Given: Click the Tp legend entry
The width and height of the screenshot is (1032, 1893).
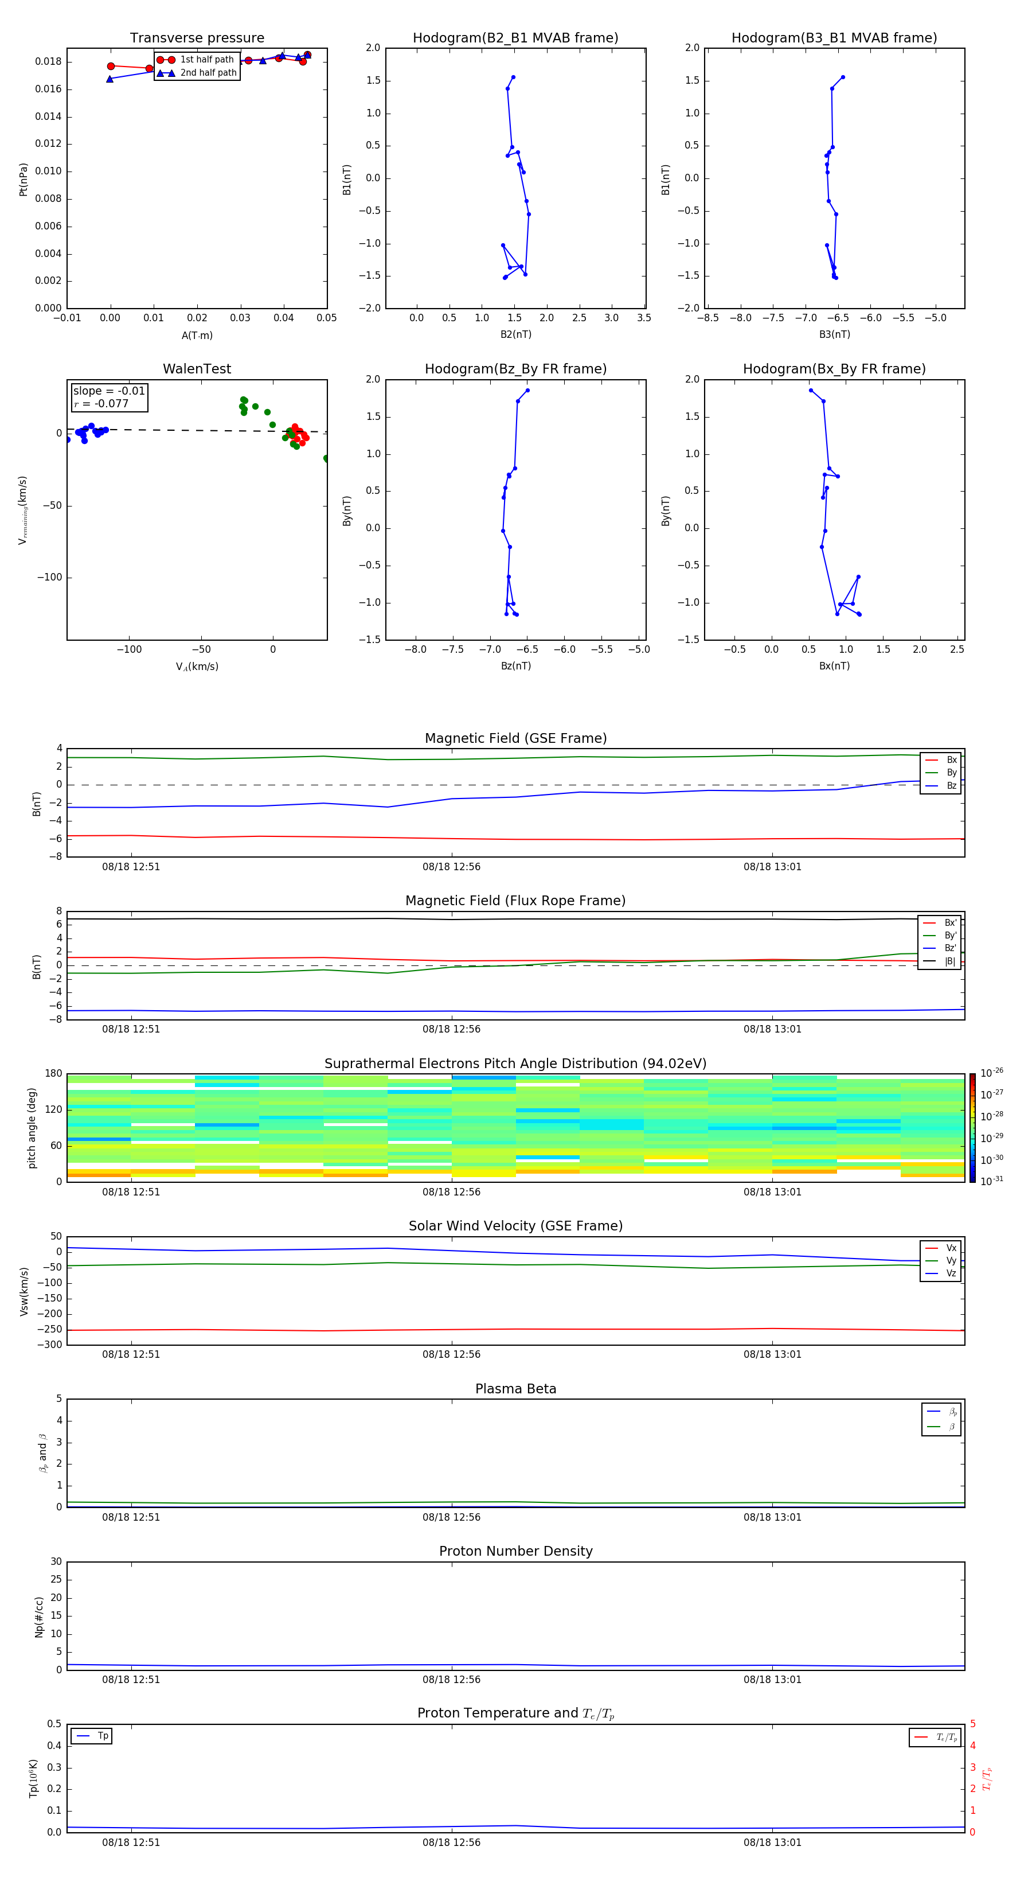Looking at the screenshot, I should click(x=92, y=1736).
